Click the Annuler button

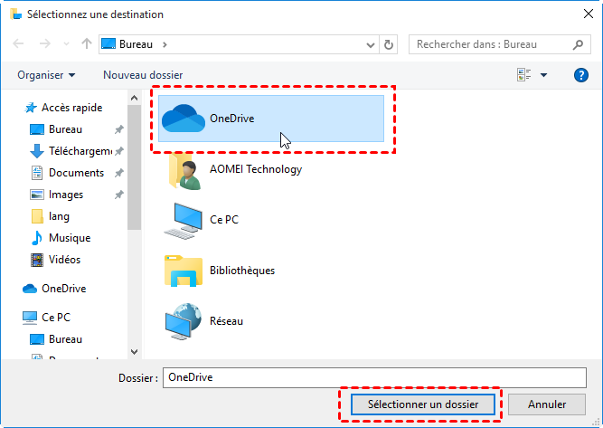547,404
